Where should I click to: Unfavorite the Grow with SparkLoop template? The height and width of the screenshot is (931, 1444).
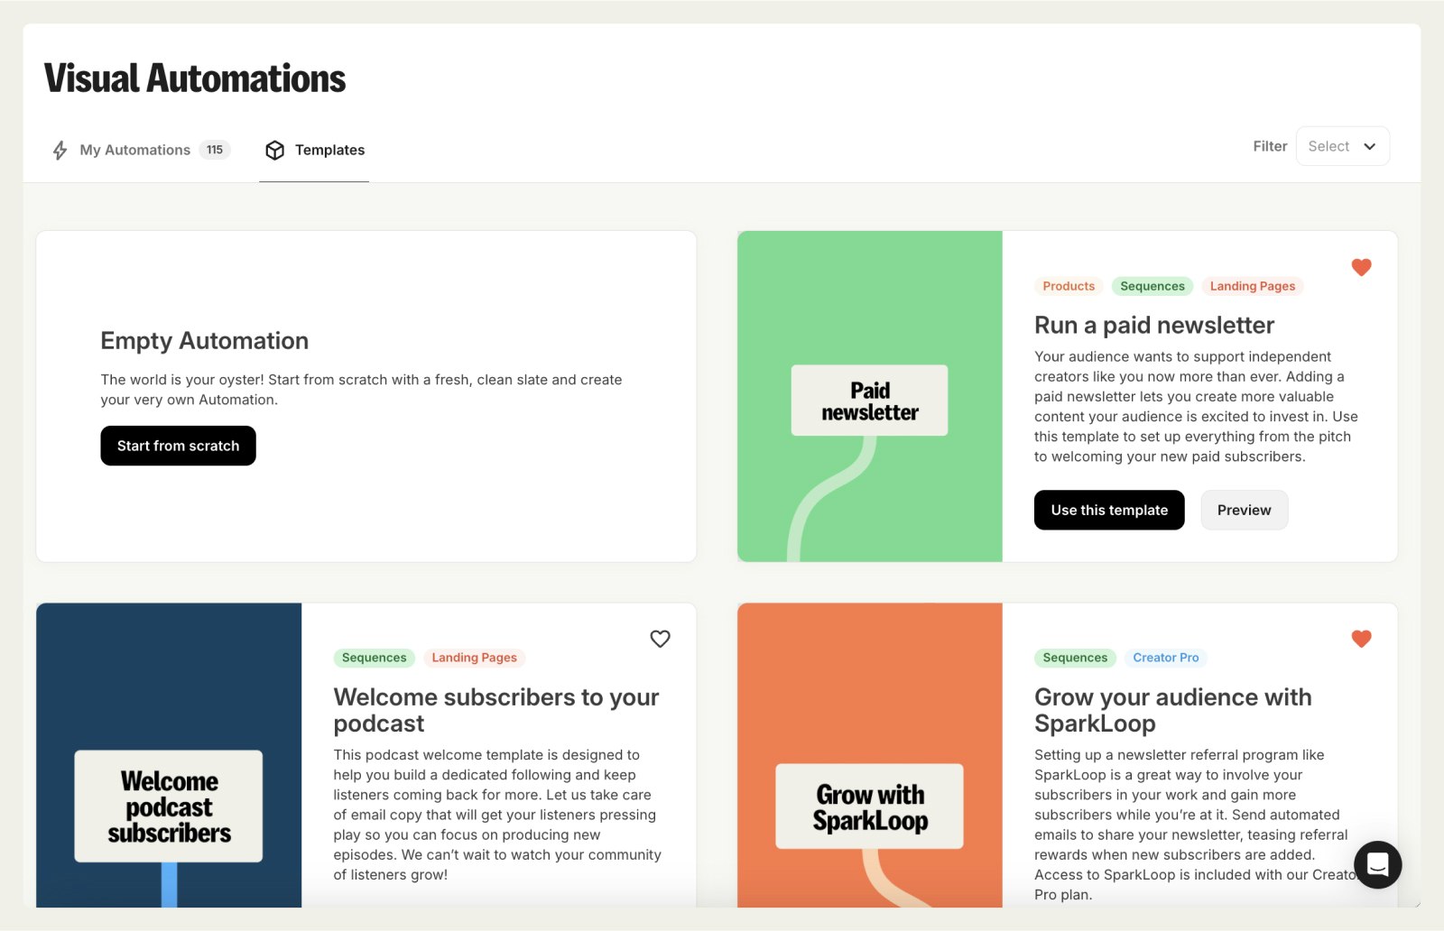[x=1361, y=639]
